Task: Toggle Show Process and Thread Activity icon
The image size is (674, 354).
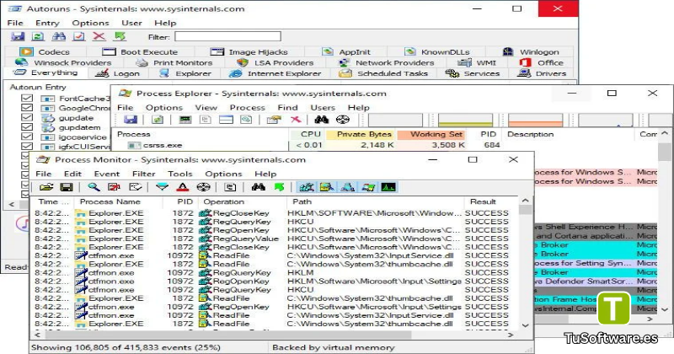Action: pos(368,187)
